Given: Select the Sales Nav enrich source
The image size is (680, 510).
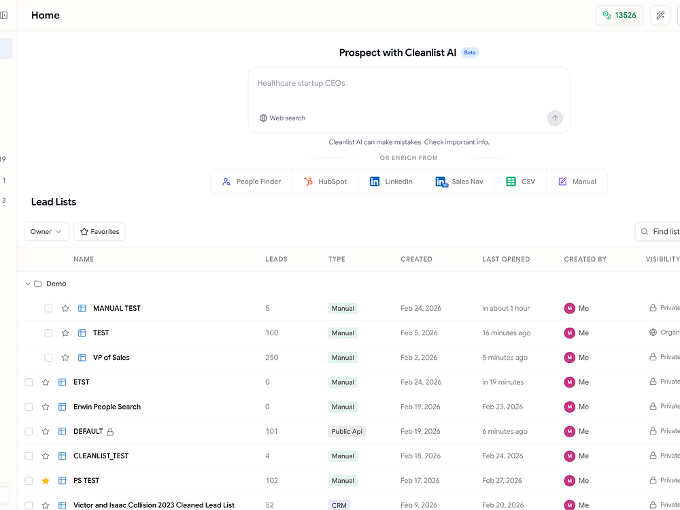Looking at the screenshot, I should pos(459,182).
